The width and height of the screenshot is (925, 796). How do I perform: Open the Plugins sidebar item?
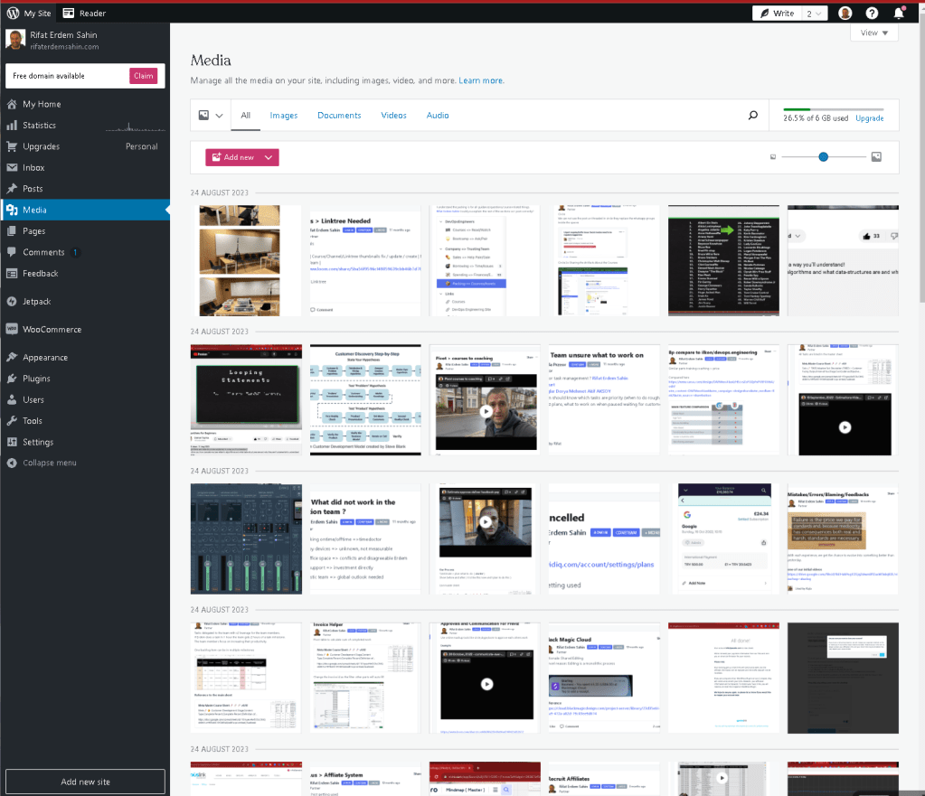(85, 379)
